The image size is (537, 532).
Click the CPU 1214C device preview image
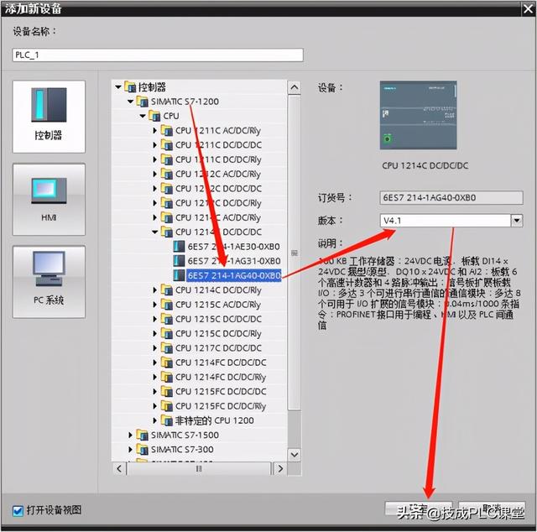tap(418, 115)
